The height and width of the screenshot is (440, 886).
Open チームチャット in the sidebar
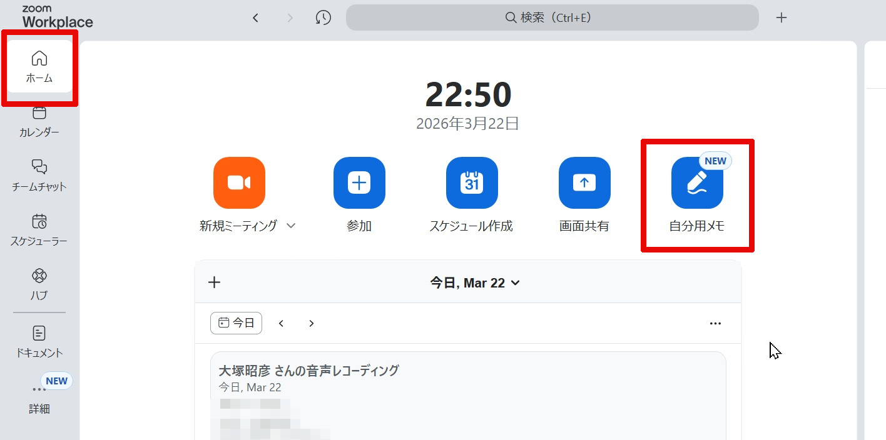pos(39,176)
